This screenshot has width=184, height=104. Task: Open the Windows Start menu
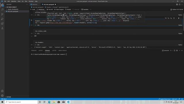click(x=2, y=102)
